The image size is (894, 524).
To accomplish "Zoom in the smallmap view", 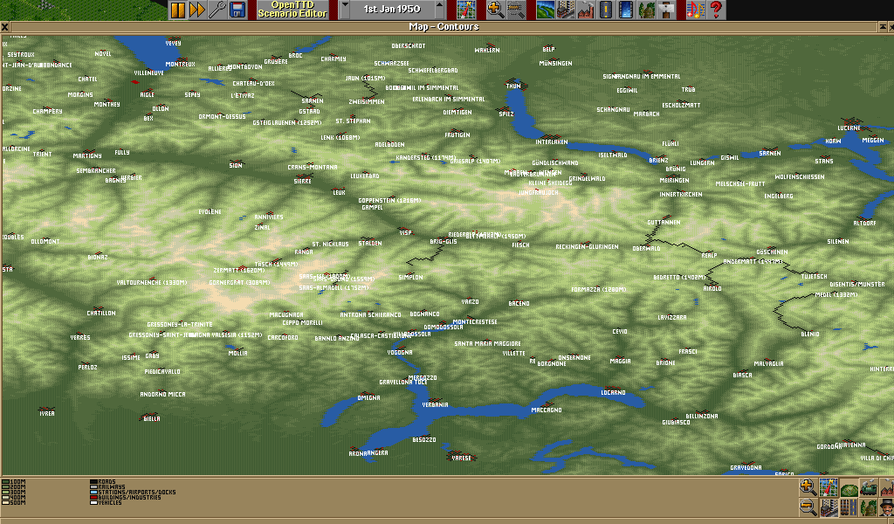I will point(808,486).
